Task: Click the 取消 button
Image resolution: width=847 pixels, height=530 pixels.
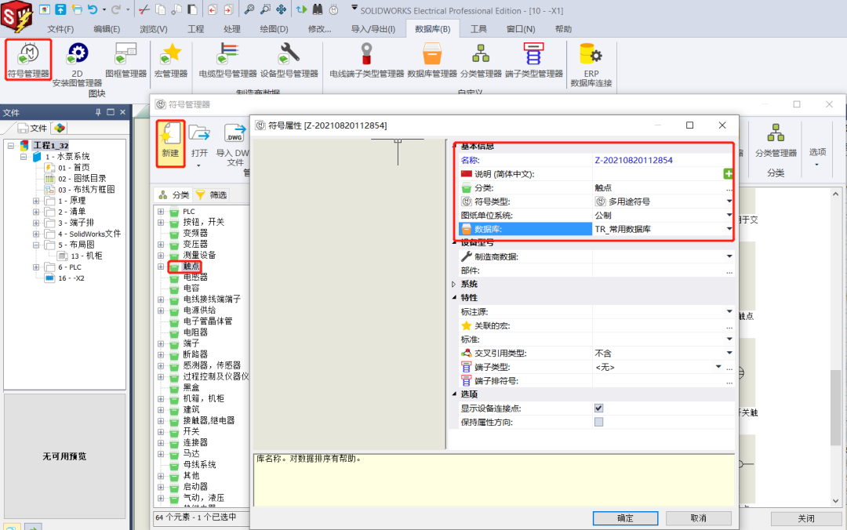Action: pyautogui.click(x=698, y=517)
